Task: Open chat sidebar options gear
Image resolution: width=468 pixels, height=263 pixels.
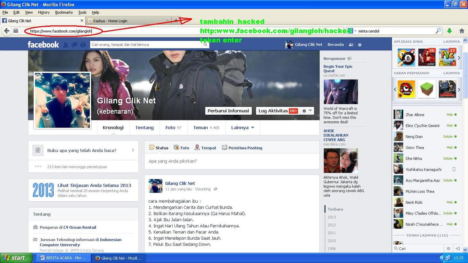Action: click(x=448, y=248)
